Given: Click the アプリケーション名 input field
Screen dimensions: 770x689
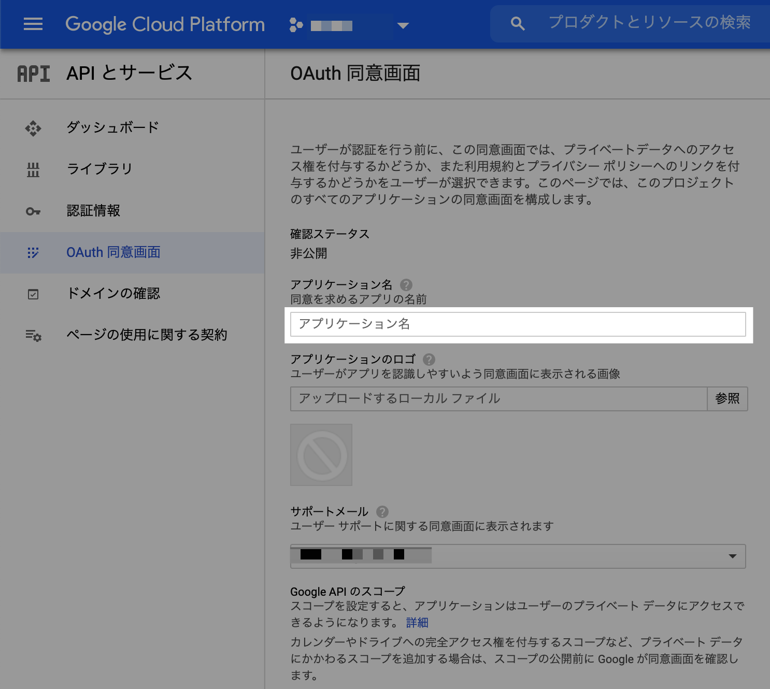Looking at the screenshot, I should click(518, 324).
